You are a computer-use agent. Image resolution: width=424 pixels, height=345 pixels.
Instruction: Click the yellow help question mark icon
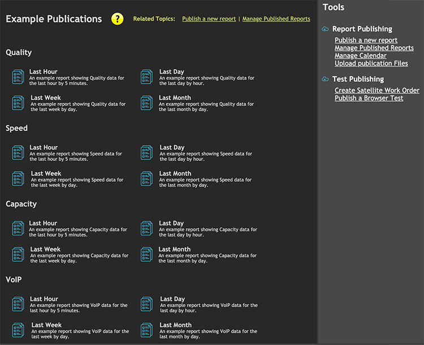pos(118,19)
